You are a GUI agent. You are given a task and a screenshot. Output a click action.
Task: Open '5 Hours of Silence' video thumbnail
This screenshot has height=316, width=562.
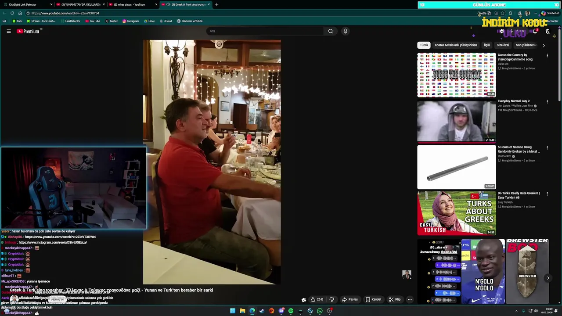[x=457, y=167]
